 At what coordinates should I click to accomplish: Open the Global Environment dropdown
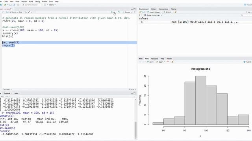[x=153, y=15]
